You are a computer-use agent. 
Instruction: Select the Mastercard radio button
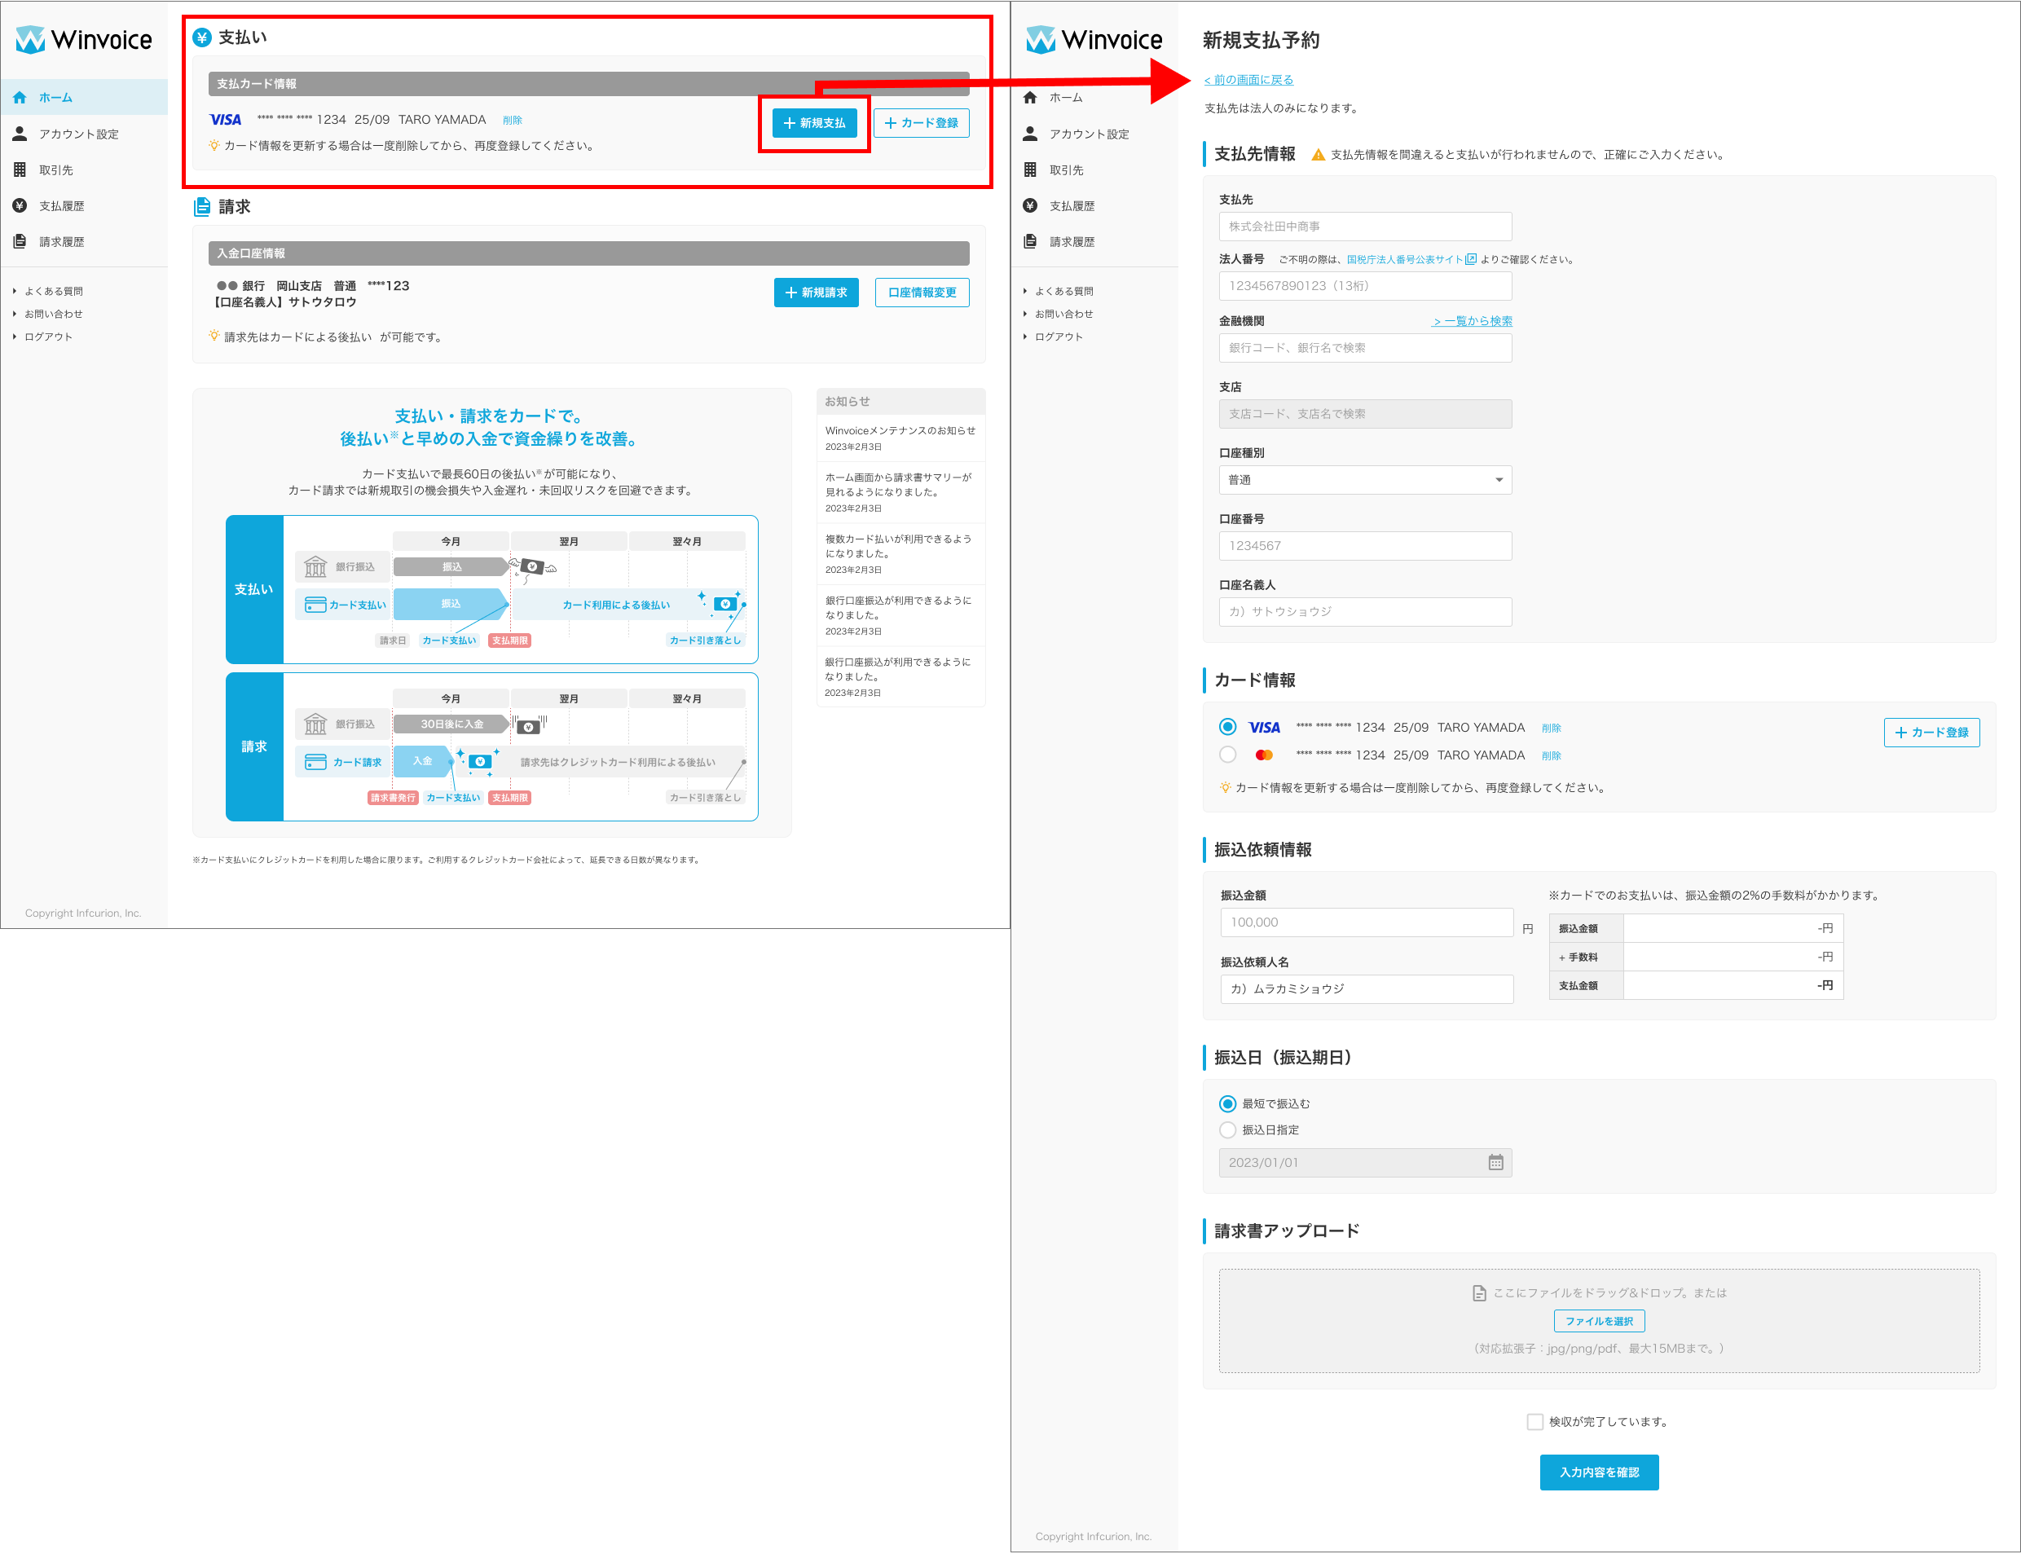click(1227, 755)
